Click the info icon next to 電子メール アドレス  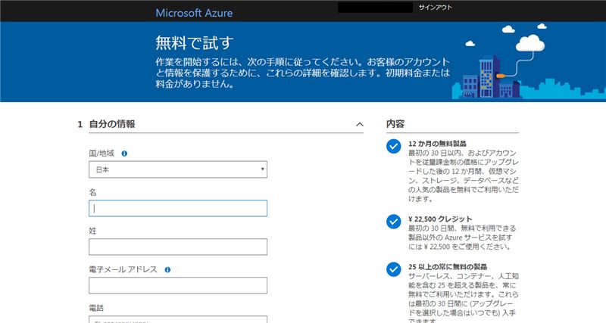(167, 270)
